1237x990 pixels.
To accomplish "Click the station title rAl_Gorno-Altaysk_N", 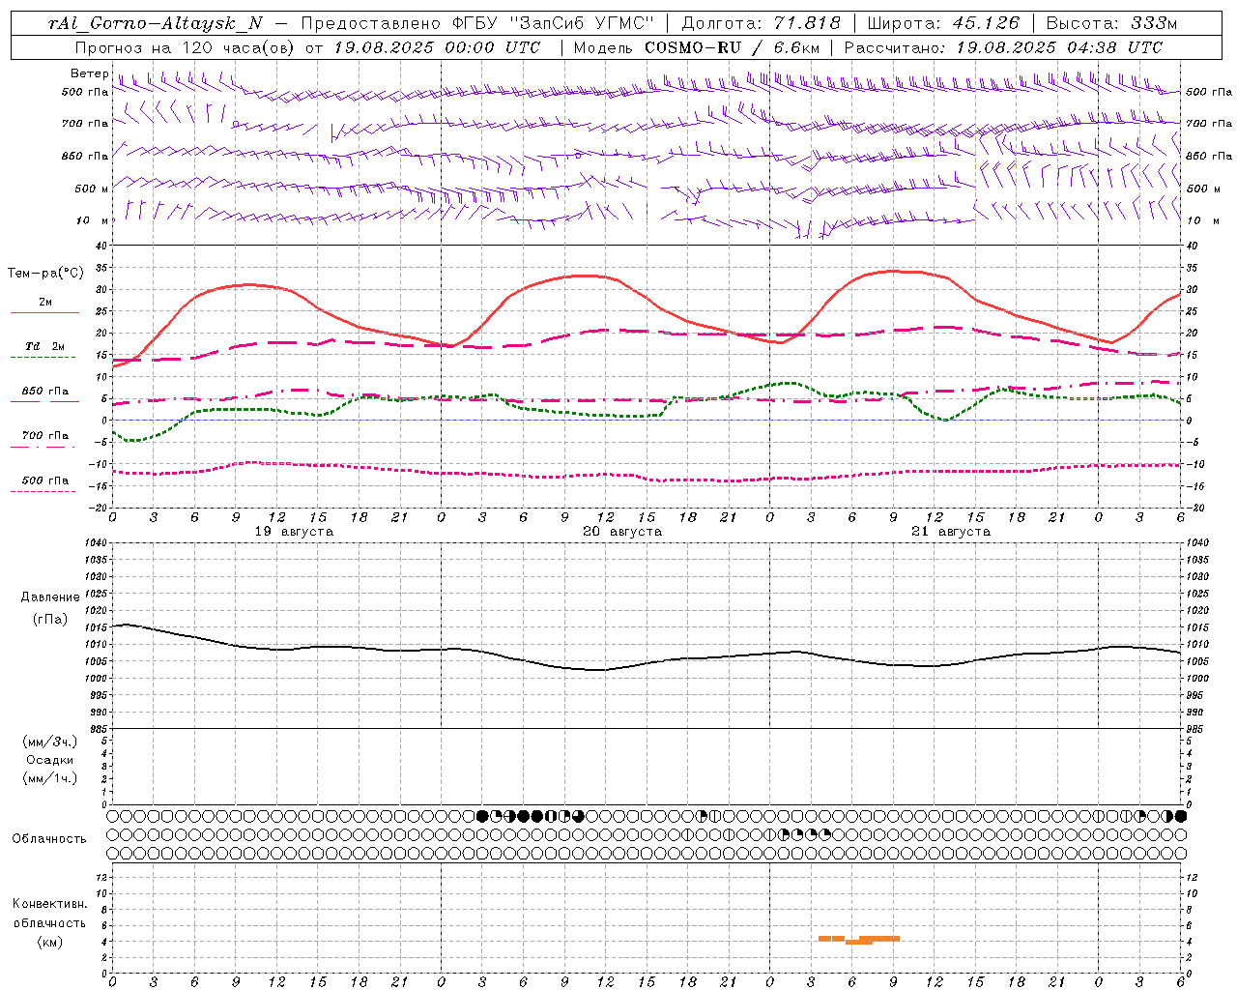I will (156, 24).
